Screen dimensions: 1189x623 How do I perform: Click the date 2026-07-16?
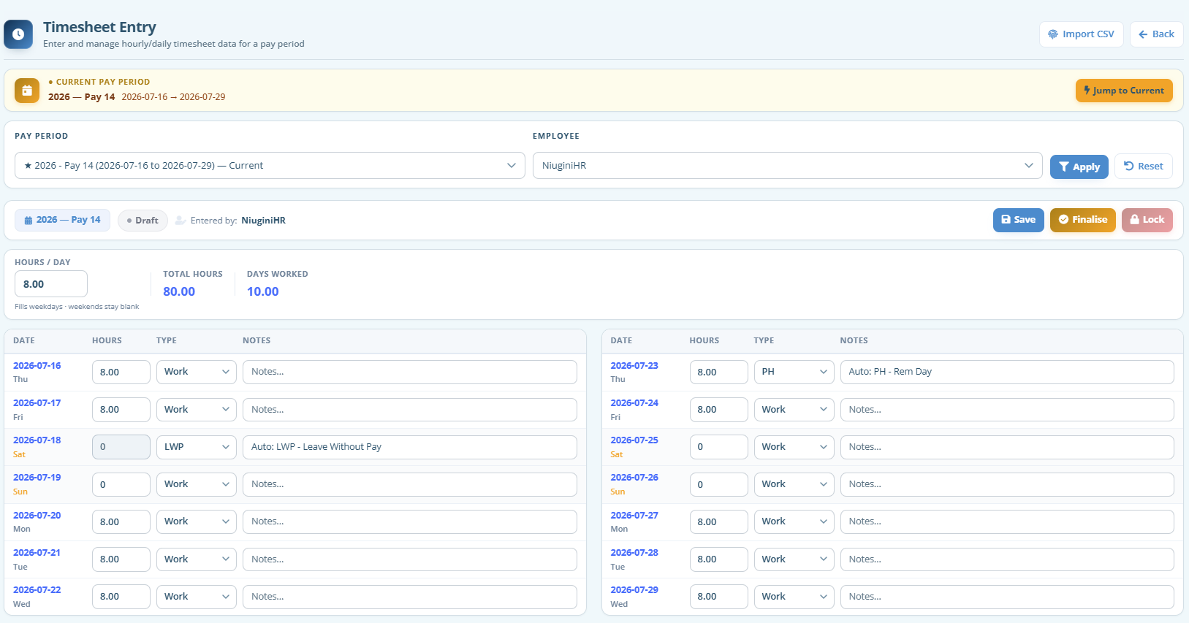[x=37, y=366]
